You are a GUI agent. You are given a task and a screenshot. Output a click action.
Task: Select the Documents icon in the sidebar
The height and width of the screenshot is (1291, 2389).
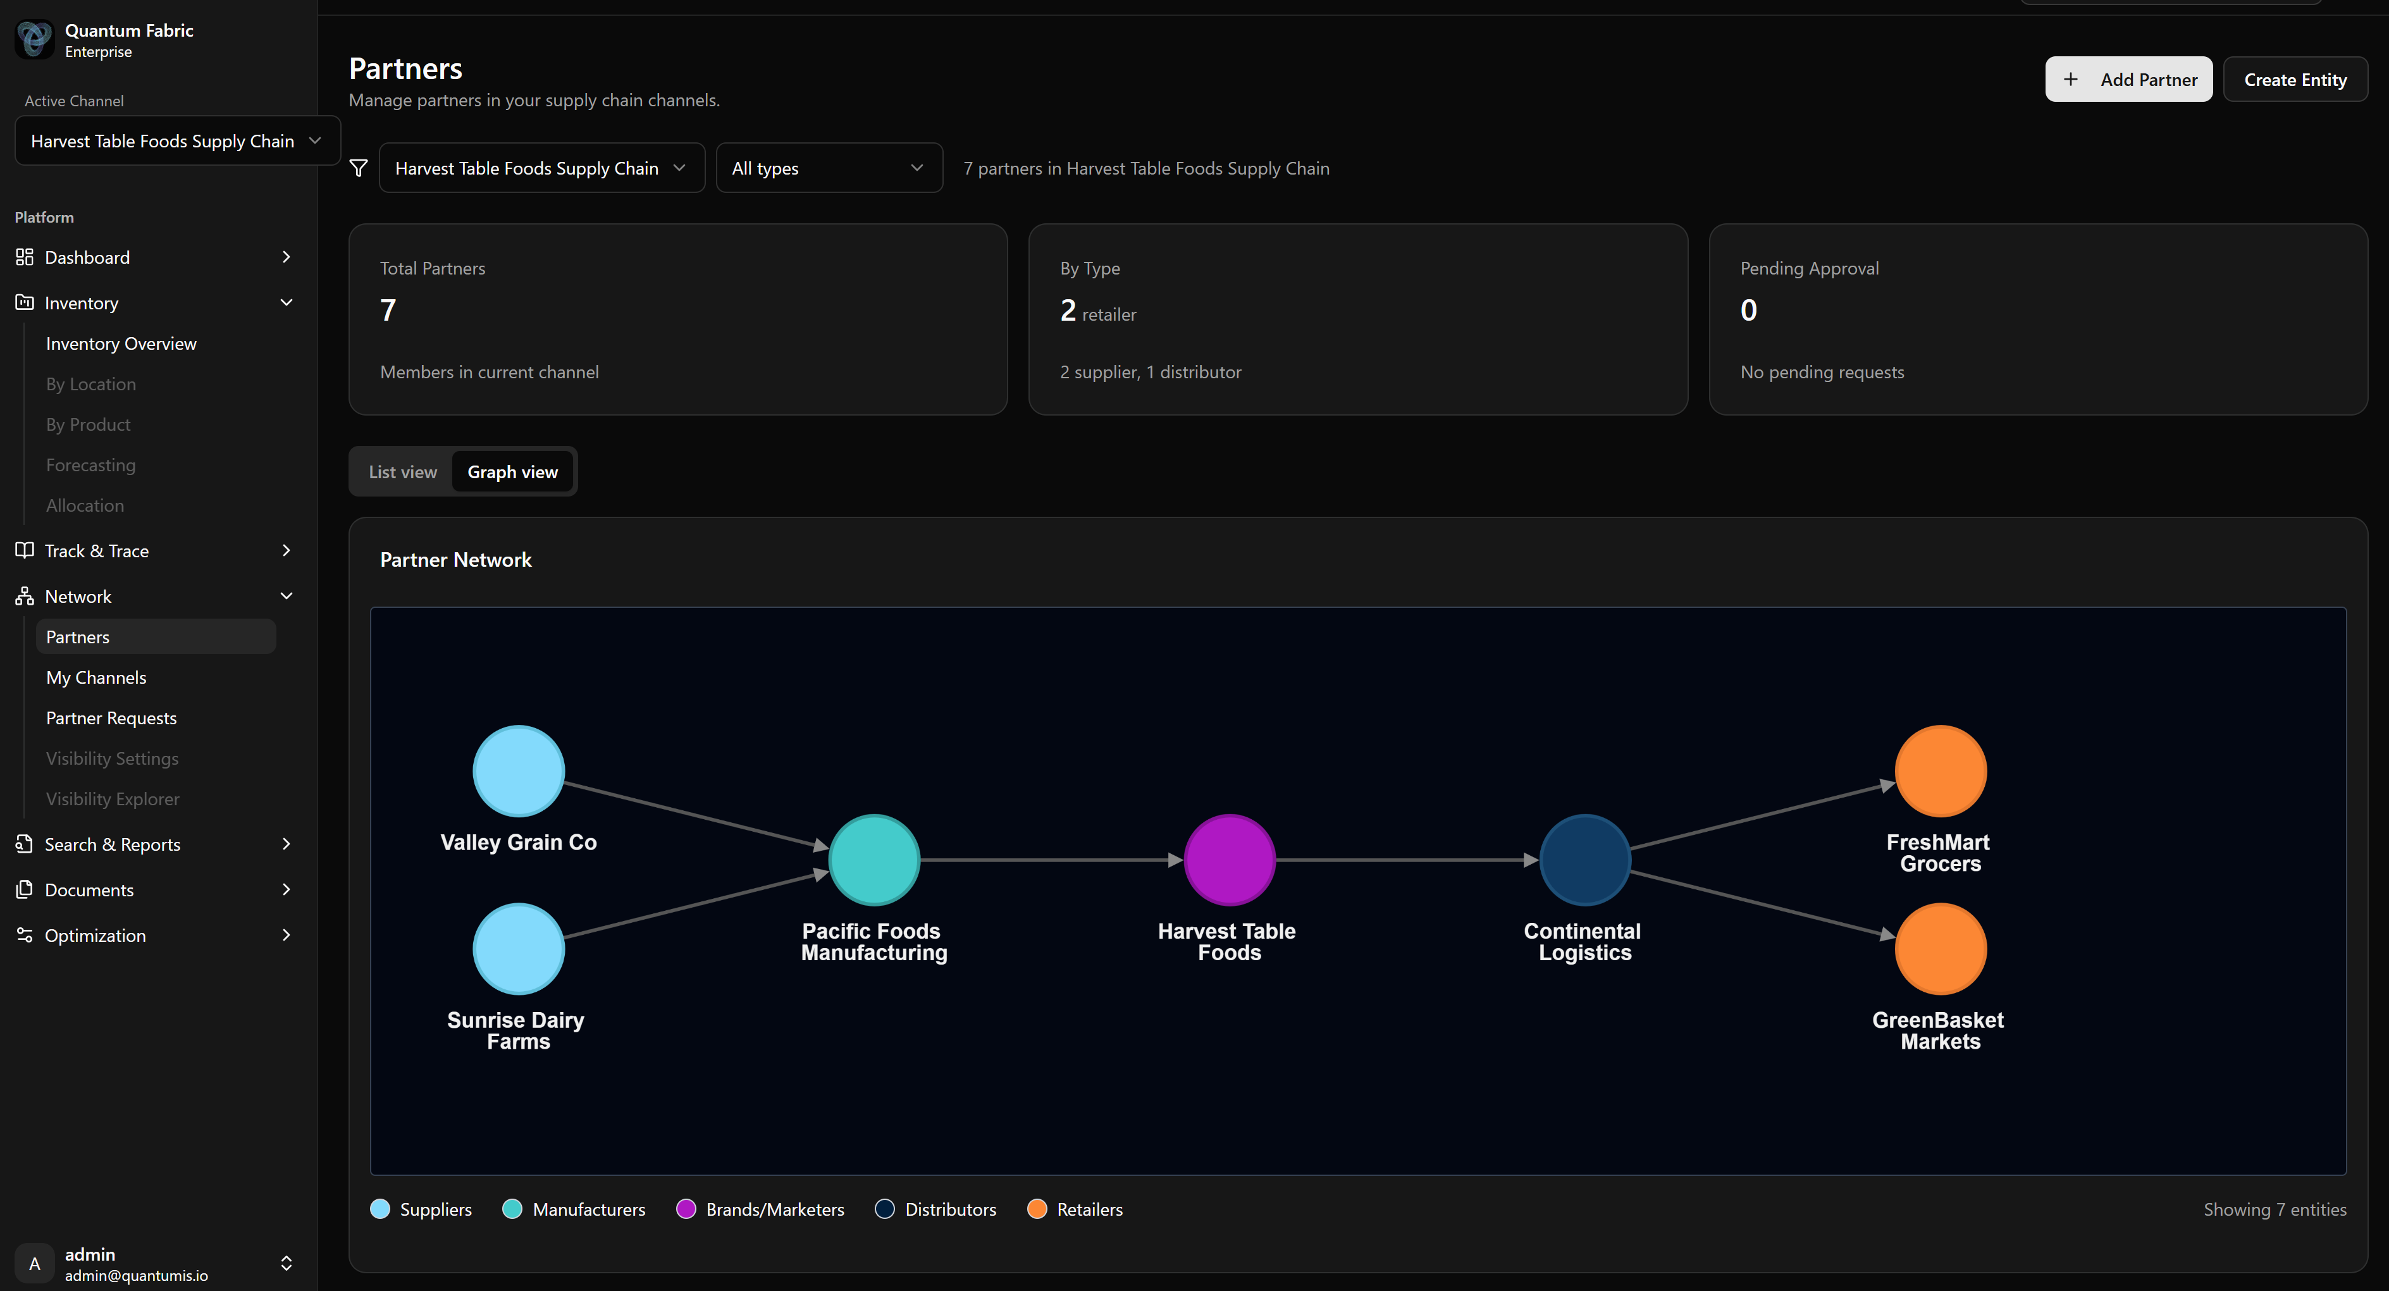(25, 889)
